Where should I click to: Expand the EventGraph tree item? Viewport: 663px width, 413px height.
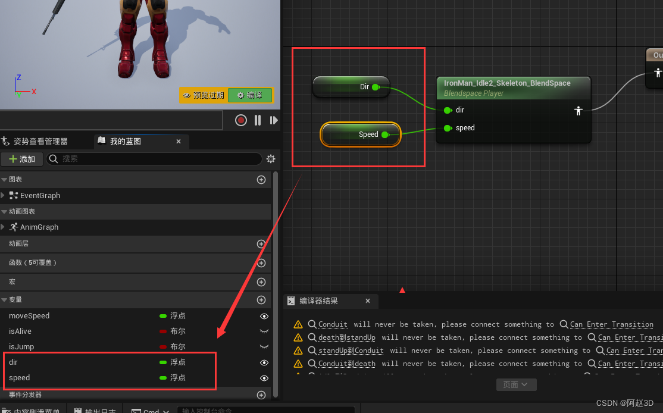[x=3, y=195]
